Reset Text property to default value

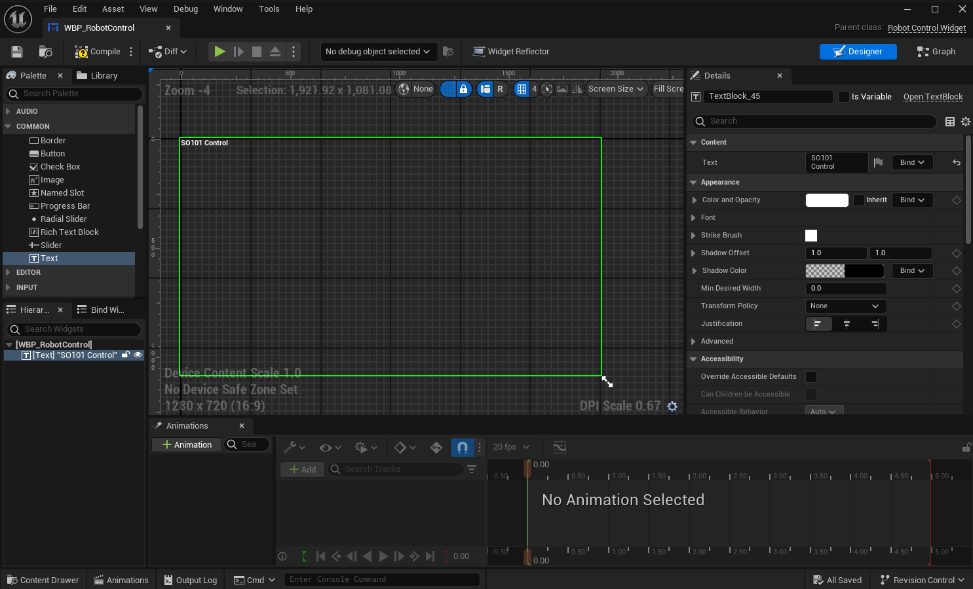coord(957,162)
